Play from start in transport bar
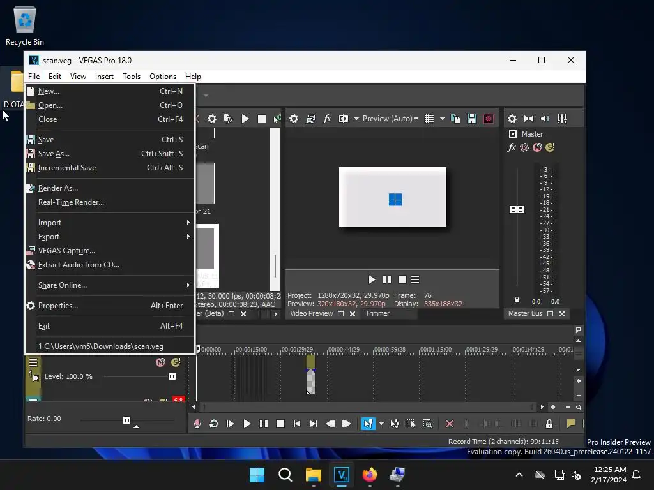This screenshot has height=490, width=654. 230,424
